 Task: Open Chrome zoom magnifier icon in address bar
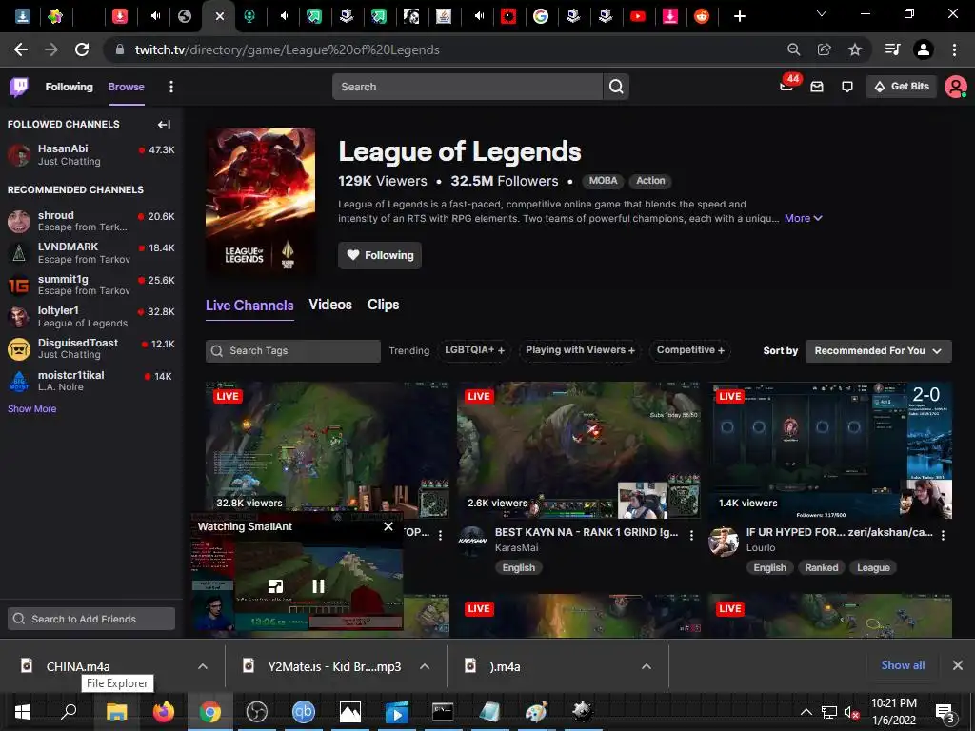point(793,49)
